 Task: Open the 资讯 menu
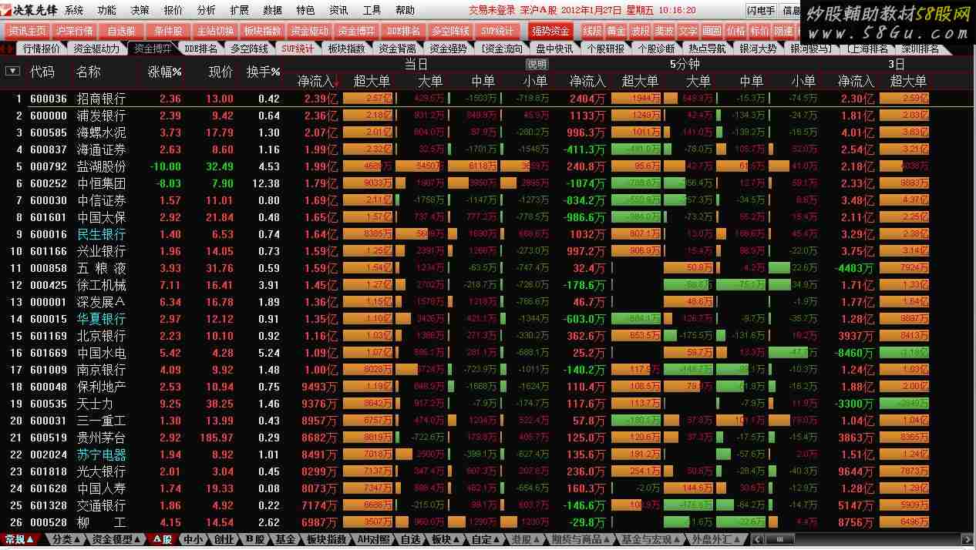point(338,10)
